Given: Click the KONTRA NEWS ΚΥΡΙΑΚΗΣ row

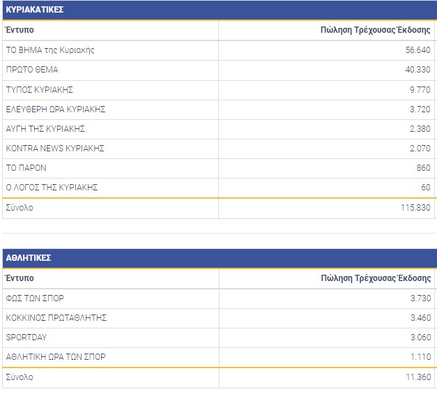Looking at the screenshot, I should (55, 149).
